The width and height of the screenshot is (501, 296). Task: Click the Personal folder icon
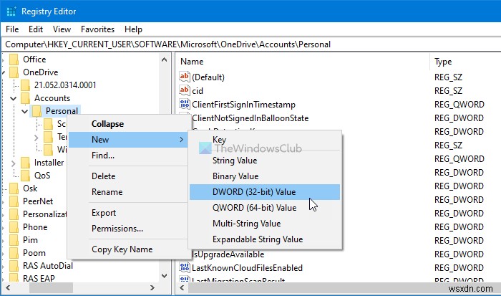37,111
